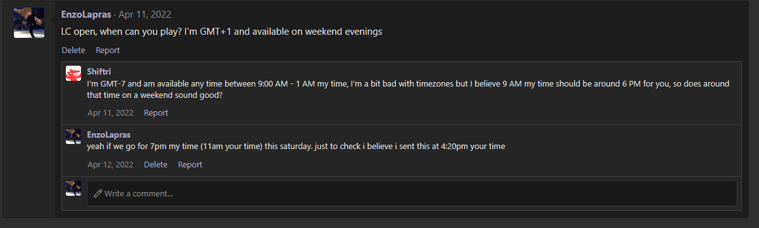Click the LC open post message text
Viewport: 759px width, 228px height.
221,32
